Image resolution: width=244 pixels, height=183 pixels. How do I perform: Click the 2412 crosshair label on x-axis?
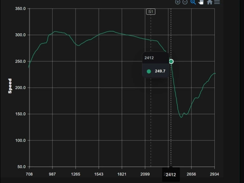pyautogui.click(x=171, y=175)
